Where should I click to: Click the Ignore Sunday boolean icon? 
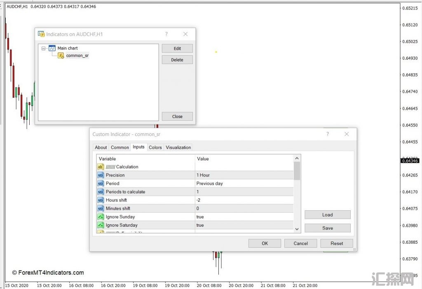101,217
